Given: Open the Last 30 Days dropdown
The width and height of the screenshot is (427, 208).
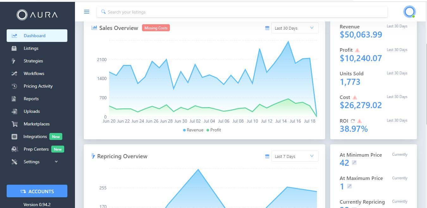Looking at the screenshot, I should [x=294, y=28].
